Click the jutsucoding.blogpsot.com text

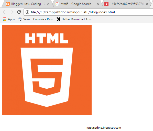[x=104, y=128]
